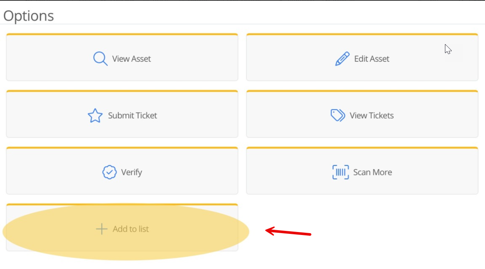Click the magnifying glass icon for View Asset

tap(100, 59)
